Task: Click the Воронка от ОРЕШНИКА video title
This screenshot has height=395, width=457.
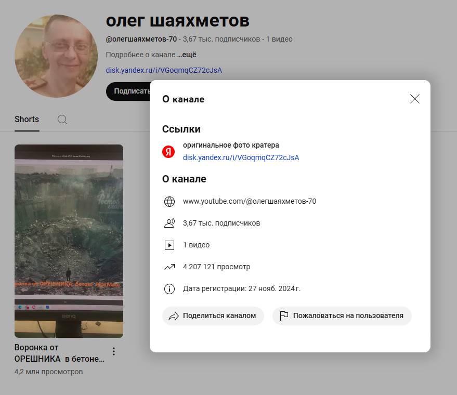Action: 59,353
